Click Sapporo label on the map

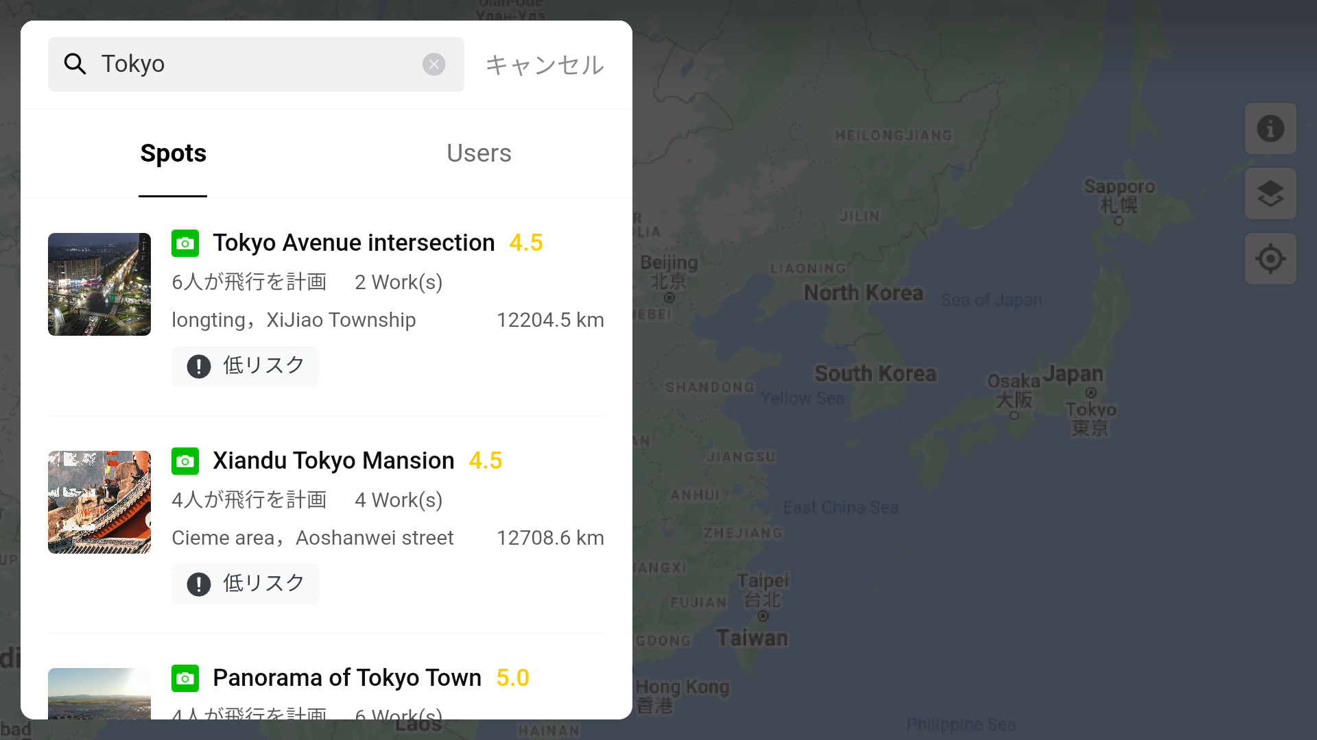(1119, 195)
